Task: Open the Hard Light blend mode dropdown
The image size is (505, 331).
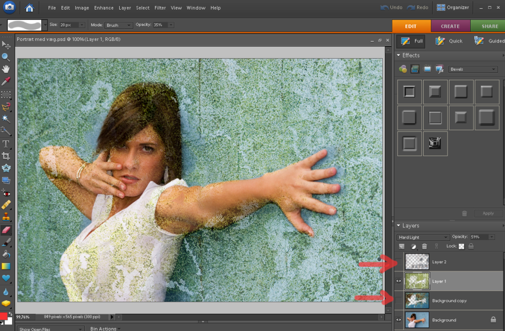Action: pyautogui.click(x=423, y=237)
